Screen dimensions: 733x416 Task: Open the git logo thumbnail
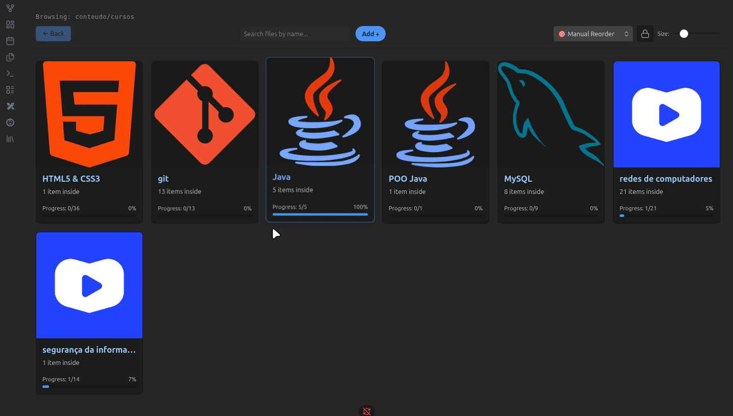coord(205,114)
